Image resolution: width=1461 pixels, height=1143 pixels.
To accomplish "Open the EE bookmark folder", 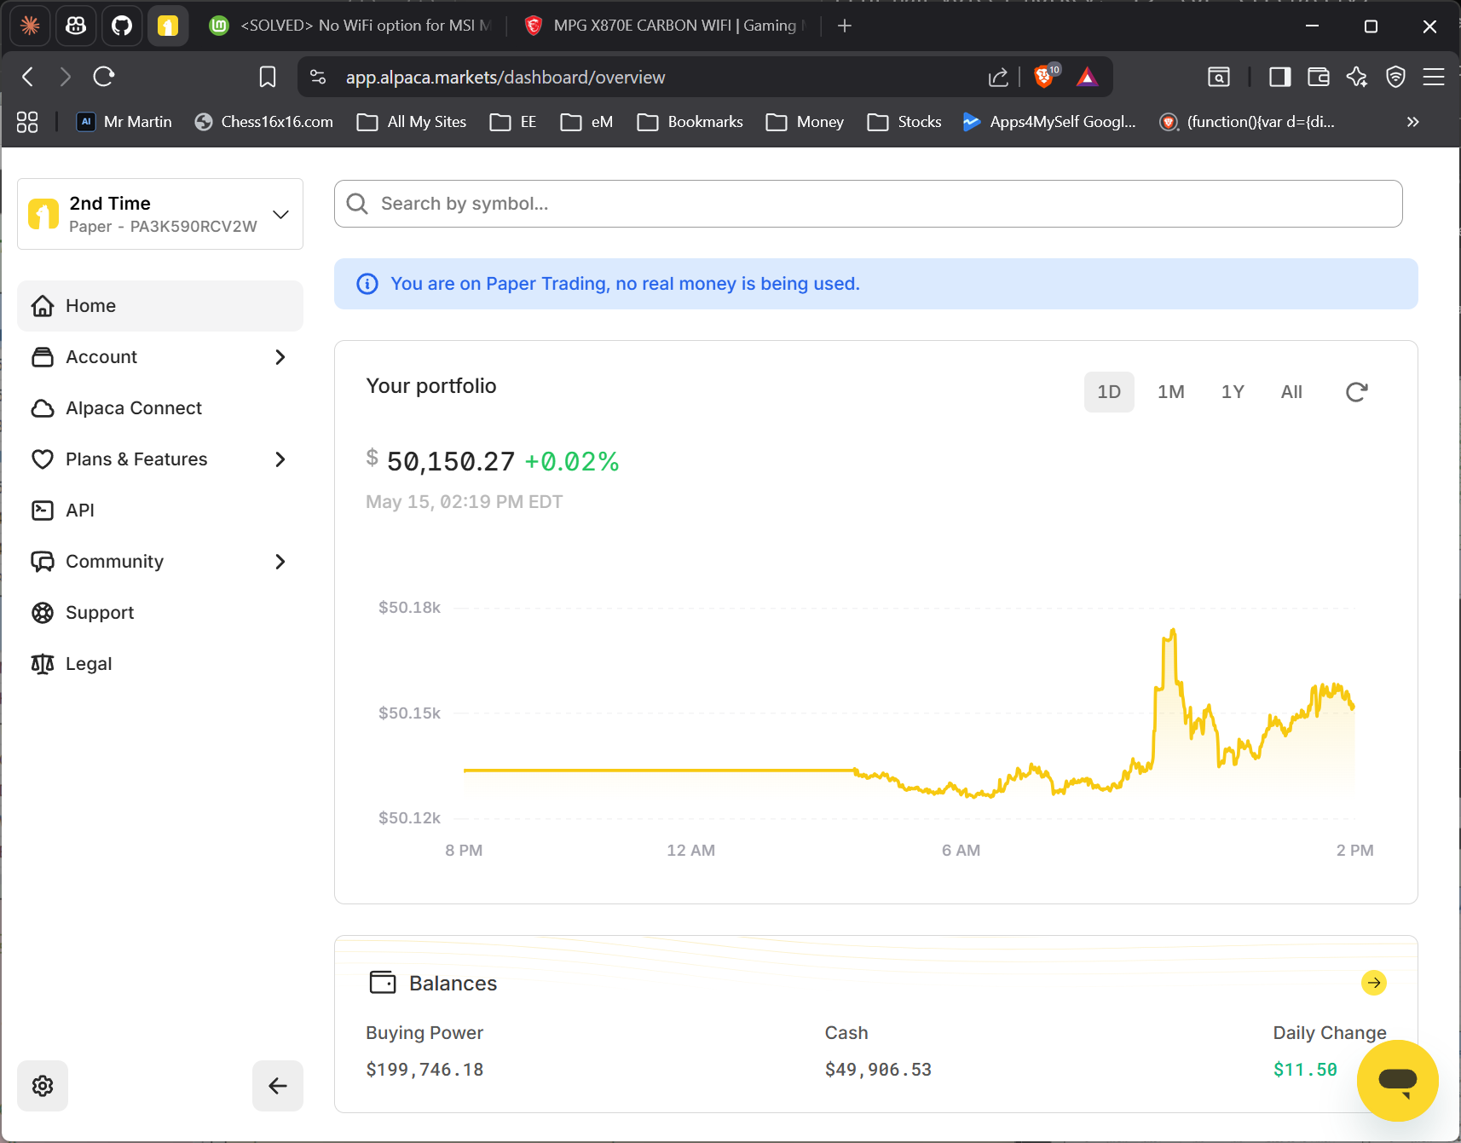I will (x=513, y=122).
